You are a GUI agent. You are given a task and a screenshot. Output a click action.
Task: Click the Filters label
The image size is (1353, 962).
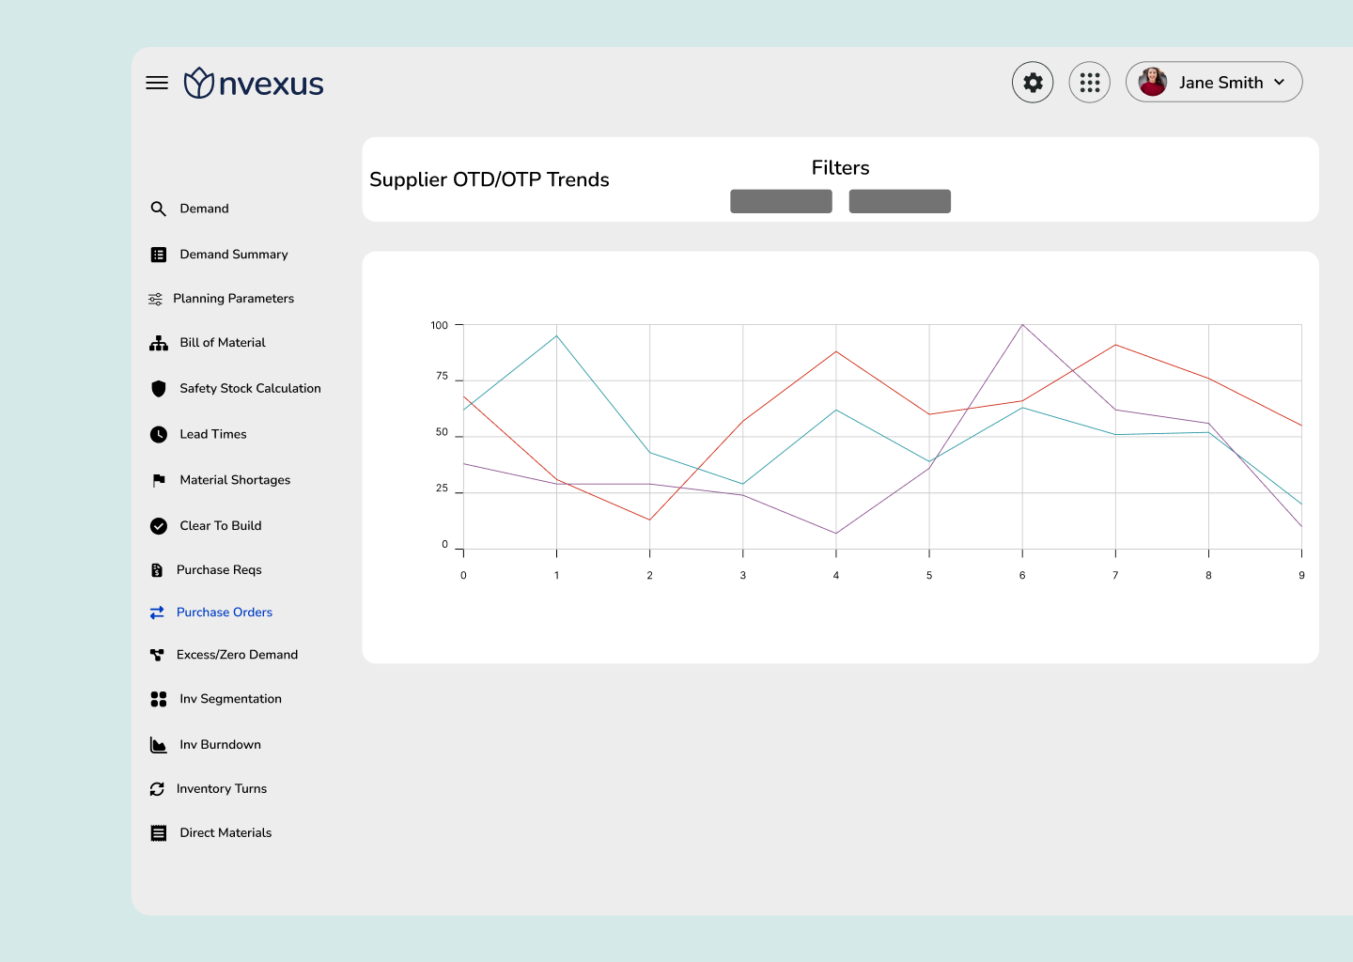coord(841,168)
